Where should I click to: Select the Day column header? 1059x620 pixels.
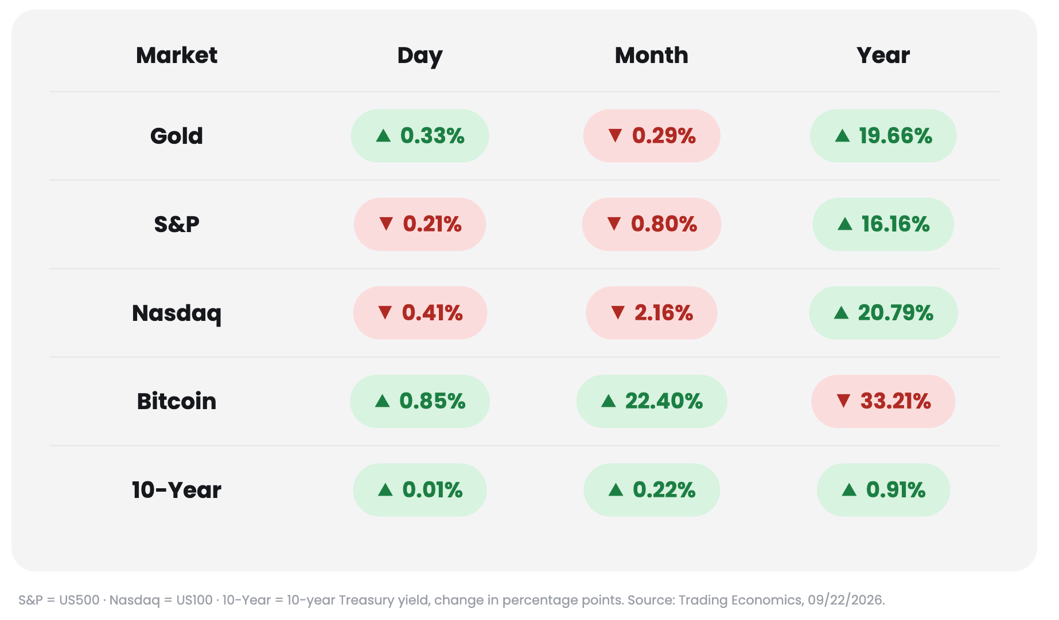pos(420,56)
